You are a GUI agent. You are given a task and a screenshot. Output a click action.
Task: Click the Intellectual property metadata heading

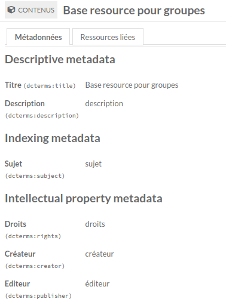click(x=84, y=198)
